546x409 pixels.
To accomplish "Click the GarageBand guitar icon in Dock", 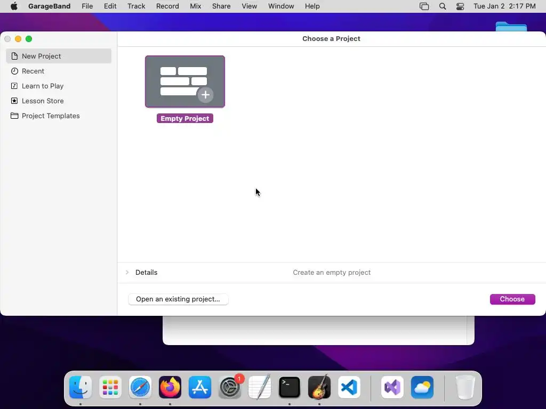I will pyautogui.click(x=319, y=387).
